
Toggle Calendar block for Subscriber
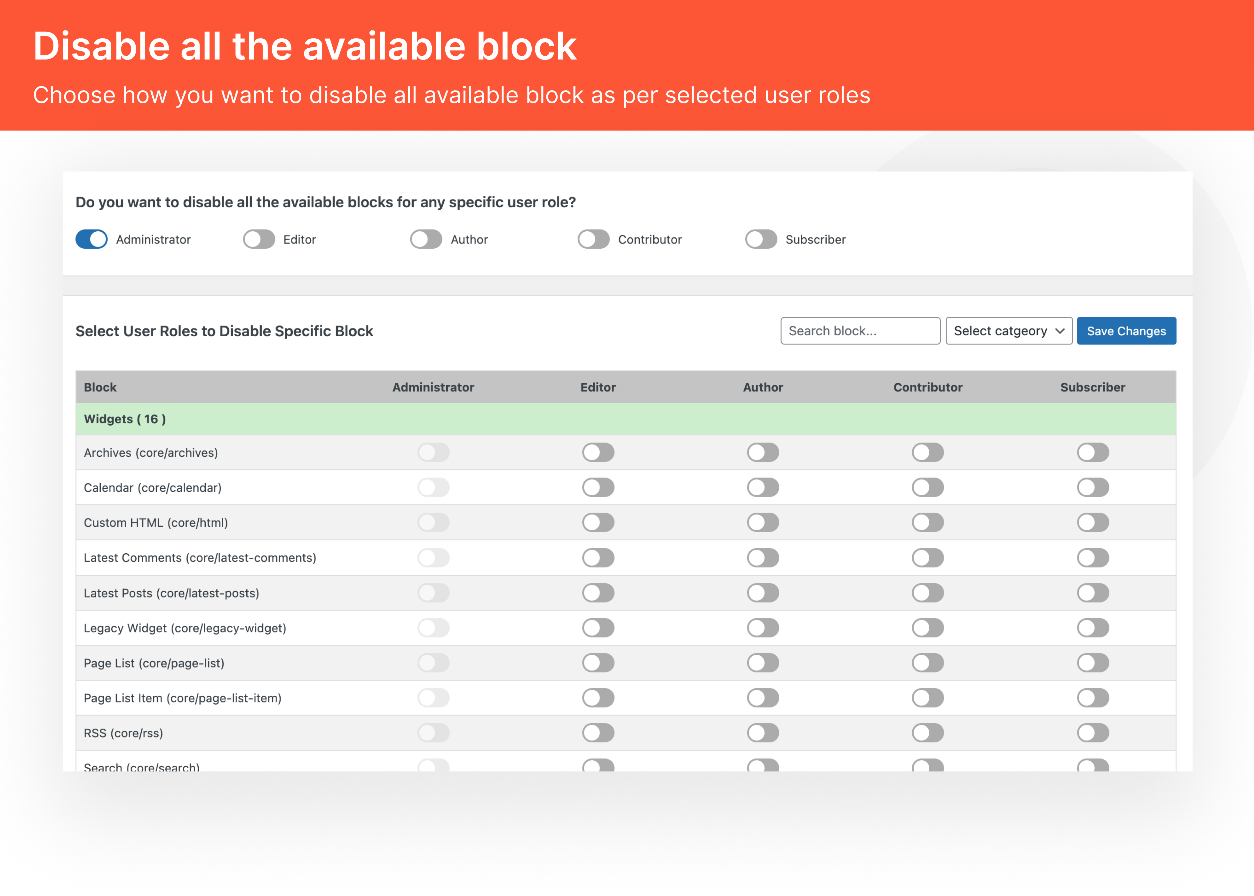click(x=1093, y=488)
